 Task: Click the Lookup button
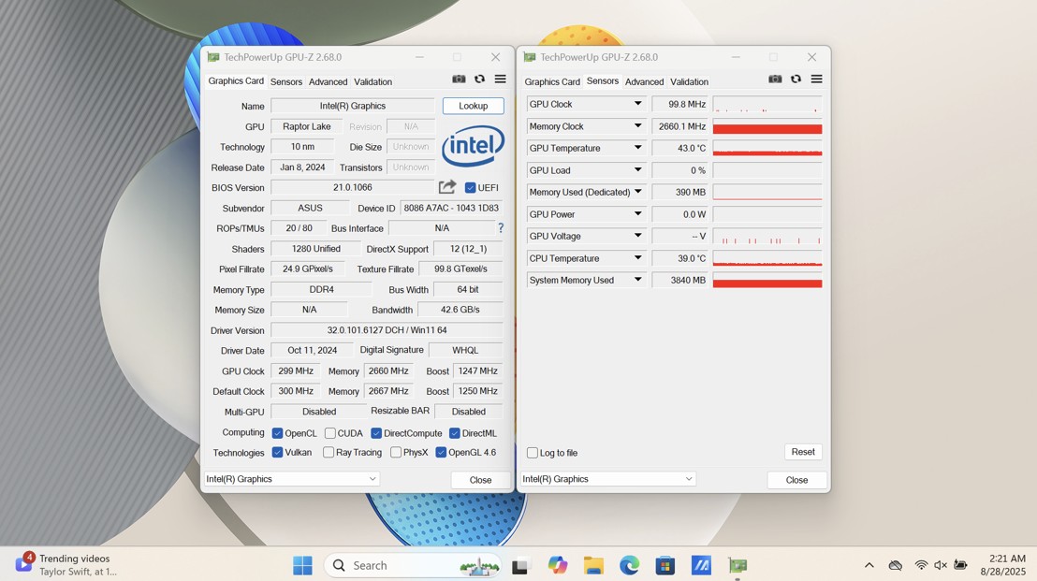tap(473, 105)
